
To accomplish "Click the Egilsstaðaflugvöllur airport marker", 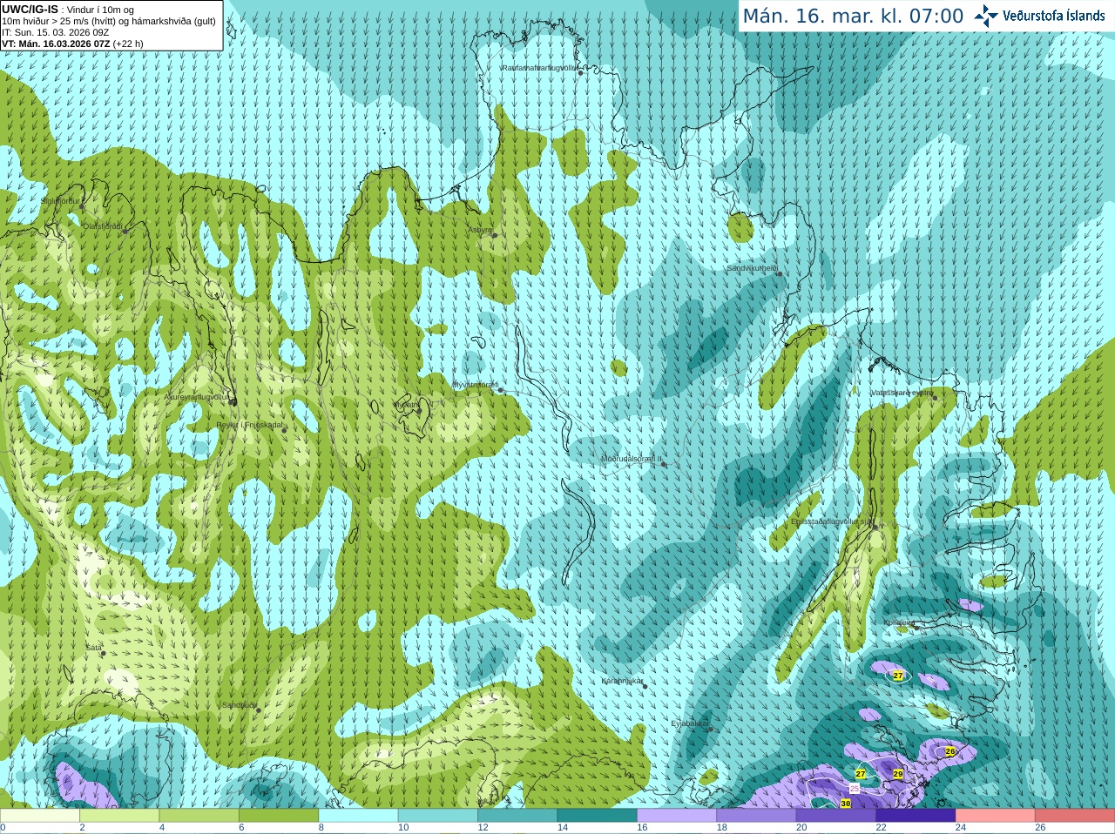I will click(x=875, y=527).
